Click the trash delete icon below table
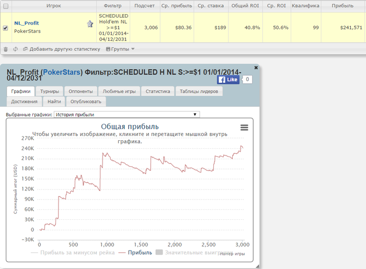The height and width of the screenshot is (269, 366). point(6,49)
